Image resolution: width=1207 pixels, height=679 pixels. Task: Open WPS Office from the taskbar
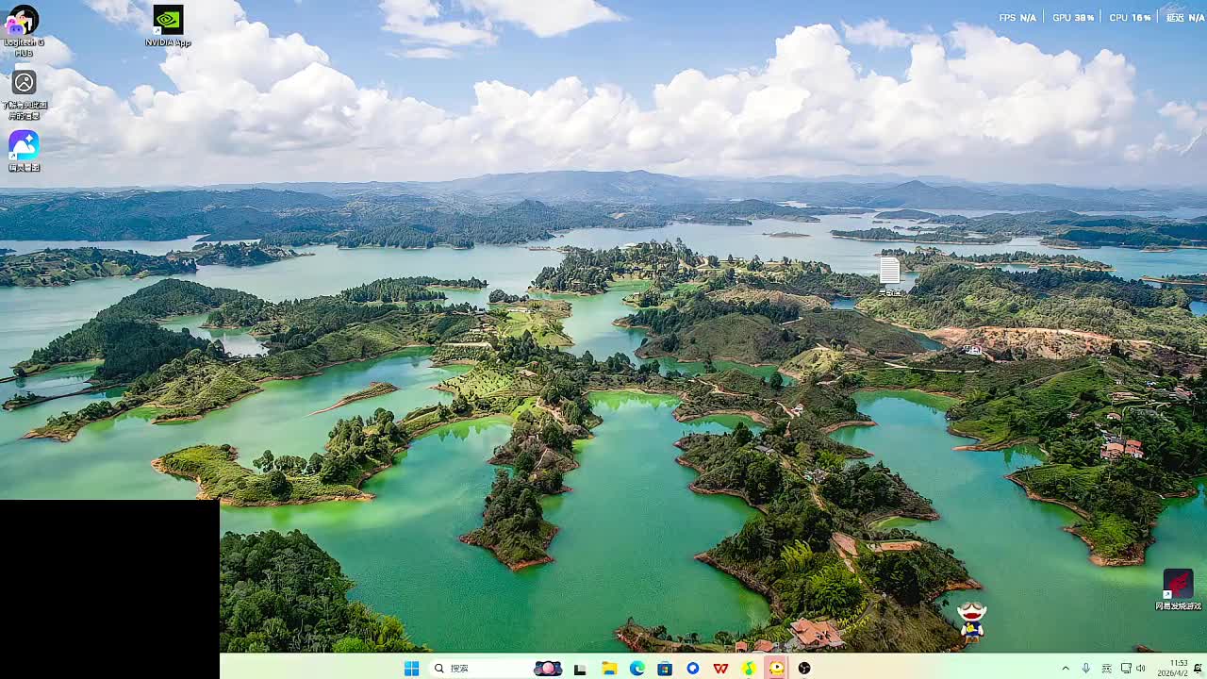(720, 669)
